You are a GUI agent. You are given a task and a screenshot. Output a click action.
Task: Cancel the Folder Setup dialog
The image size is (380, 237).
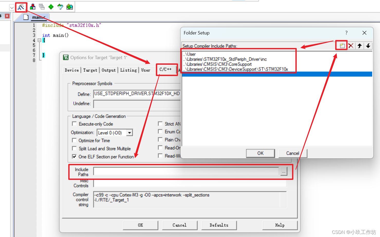click(x=293, y=153)
